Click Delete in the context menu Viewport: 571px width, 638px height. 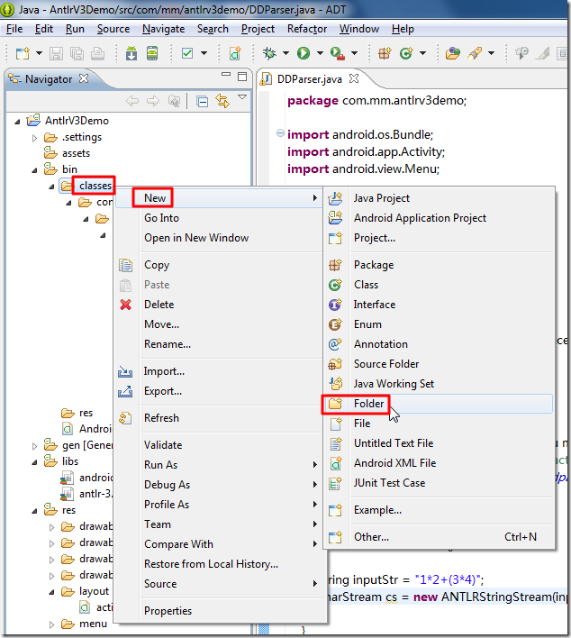tap(220, 305)
